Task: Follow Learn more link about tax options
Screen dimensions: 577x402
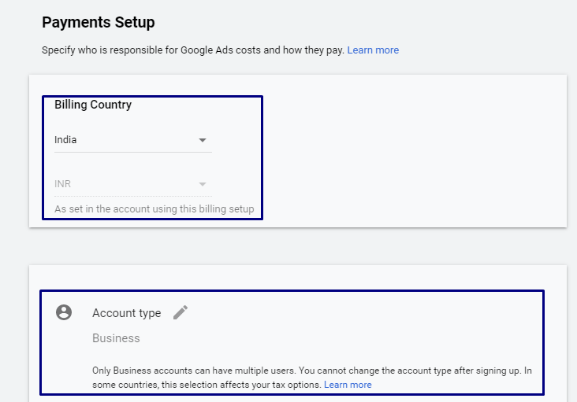Action: click(348, 385)
